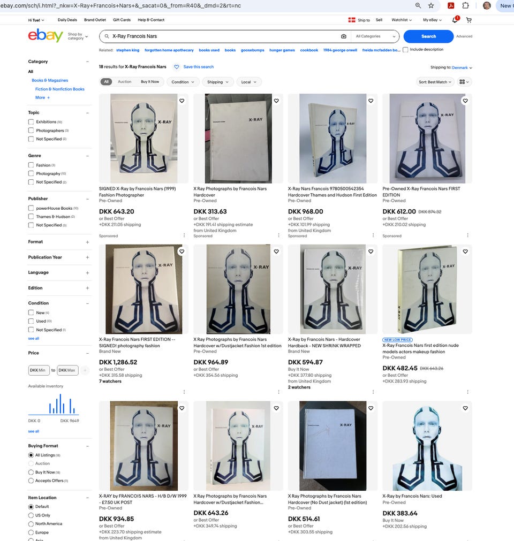Open the Daily Deals menu link
514x541 pixels.
pyautogui.click(x=67, y=20)
